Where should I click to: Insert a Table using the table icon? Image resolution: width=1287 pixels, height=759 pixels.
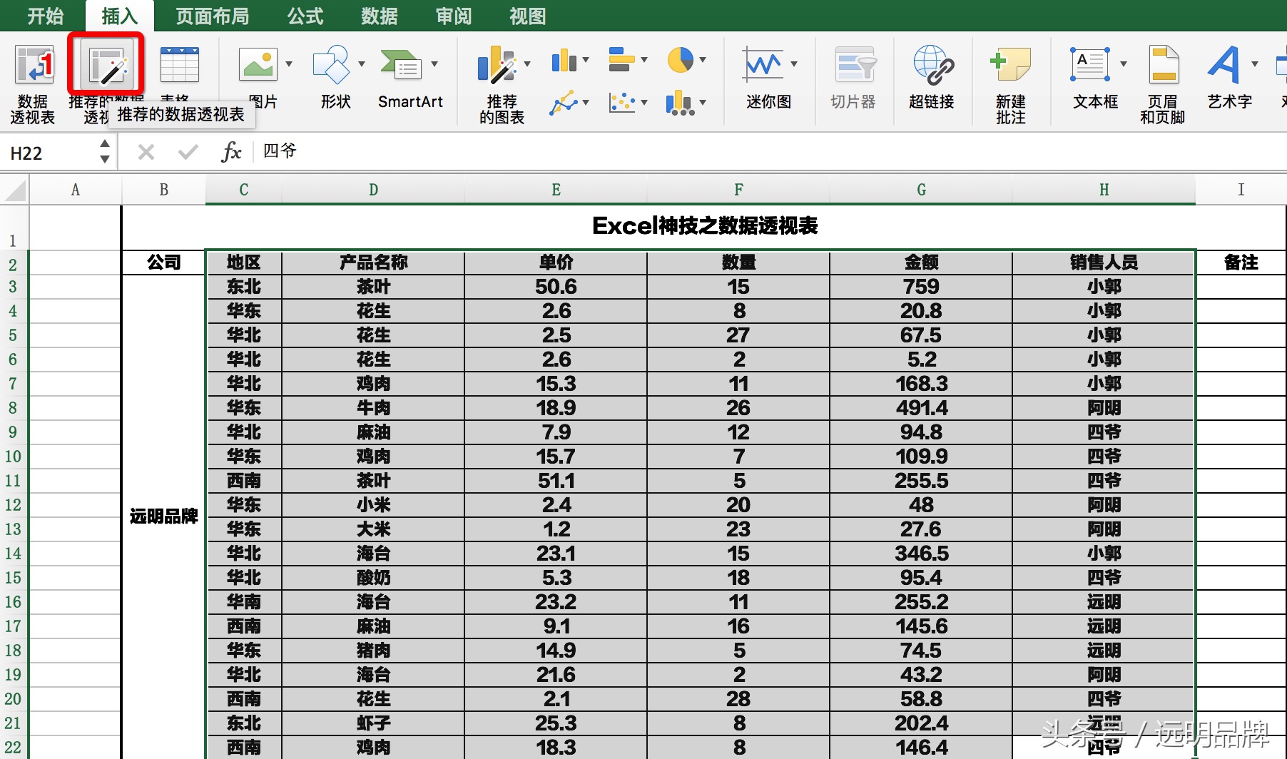pyautogui.click(x=180, y=66)
